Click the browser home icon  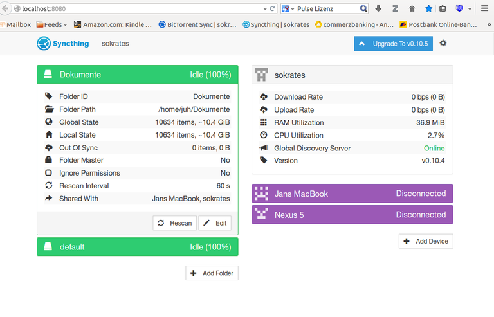[x=412, y=8]
